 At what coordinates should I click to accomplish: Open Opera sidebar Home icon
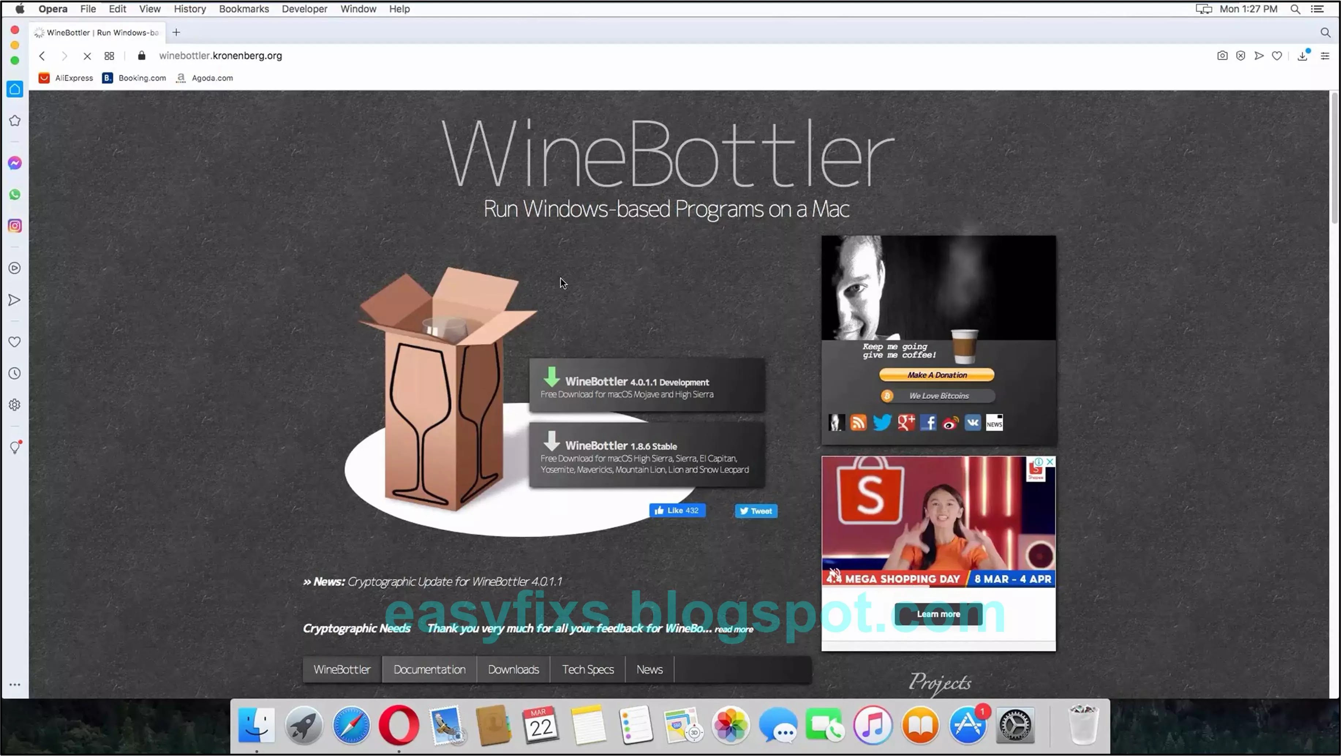click(x=15, y=89)
